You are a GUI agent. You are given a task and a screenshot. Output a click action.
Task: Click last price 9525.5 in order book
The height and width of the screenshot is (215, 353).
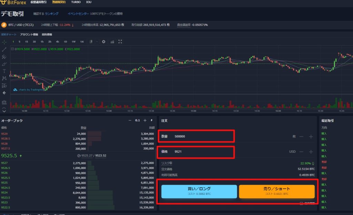point(9,155)
